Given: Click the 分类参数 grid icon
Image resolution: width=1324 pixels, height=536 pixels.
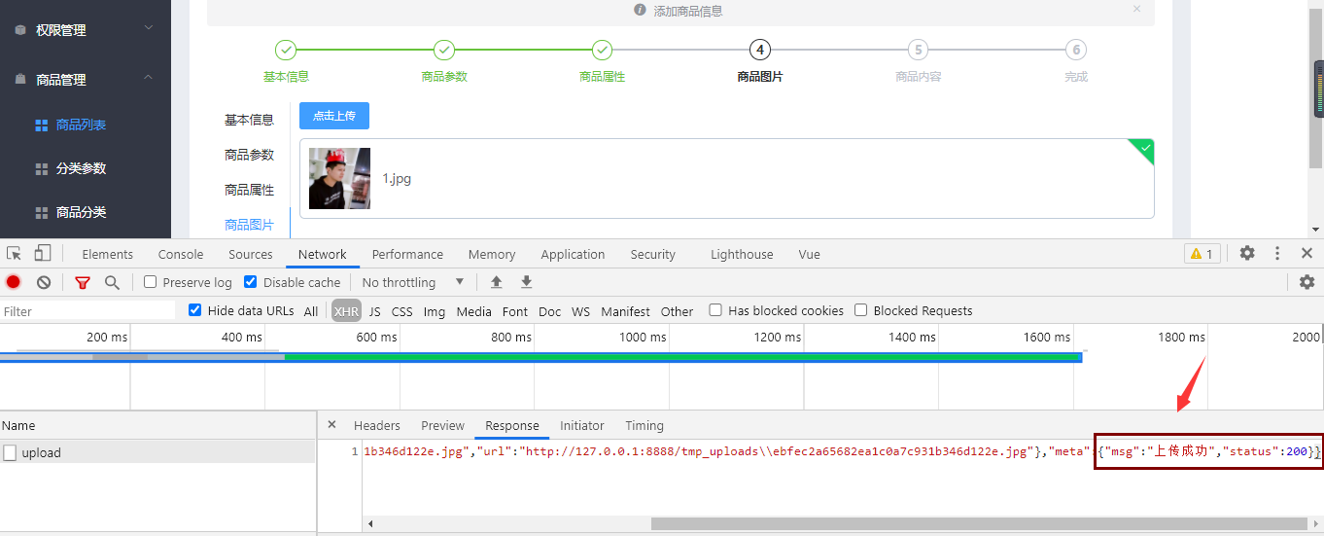Looking at the screenshot, I should point(42,169).
